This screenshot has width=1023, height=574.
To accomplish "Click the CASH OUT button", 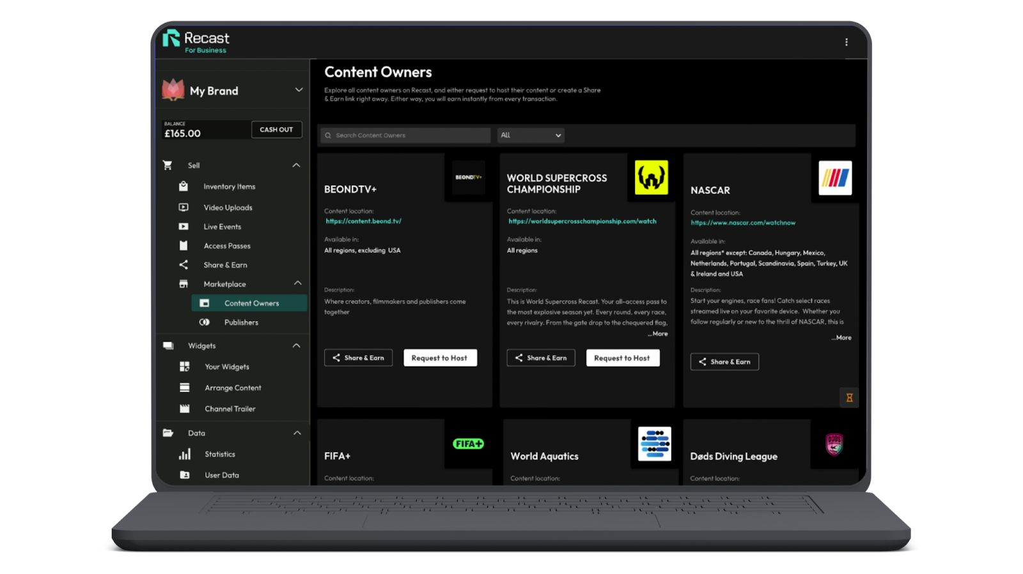I will pos(276,130).
